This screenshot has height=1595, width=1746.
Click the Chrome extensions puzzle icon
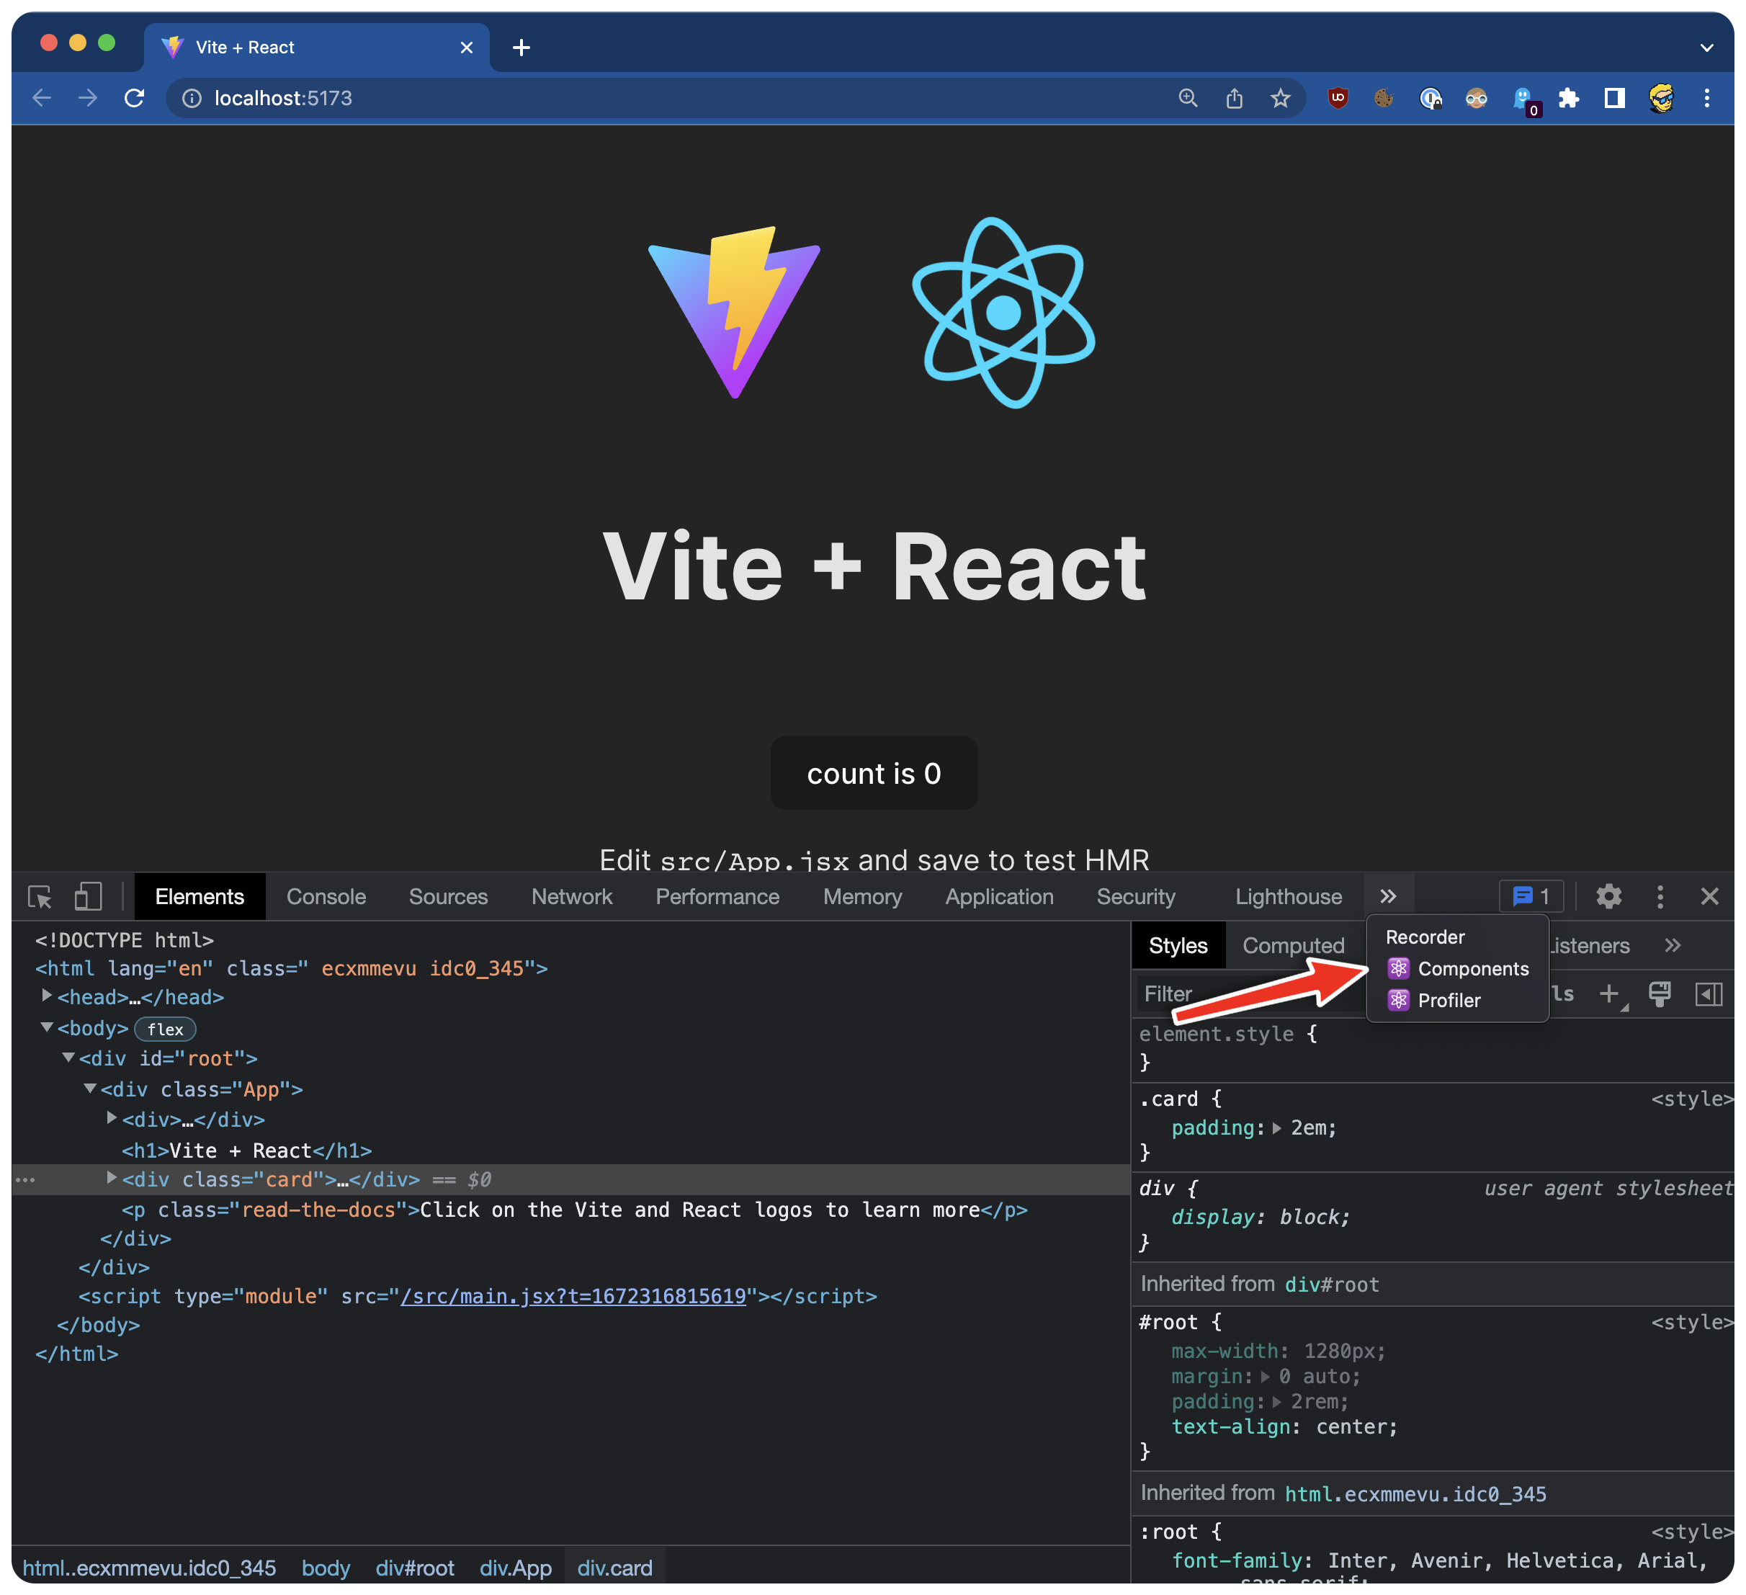click(1569, 98)
